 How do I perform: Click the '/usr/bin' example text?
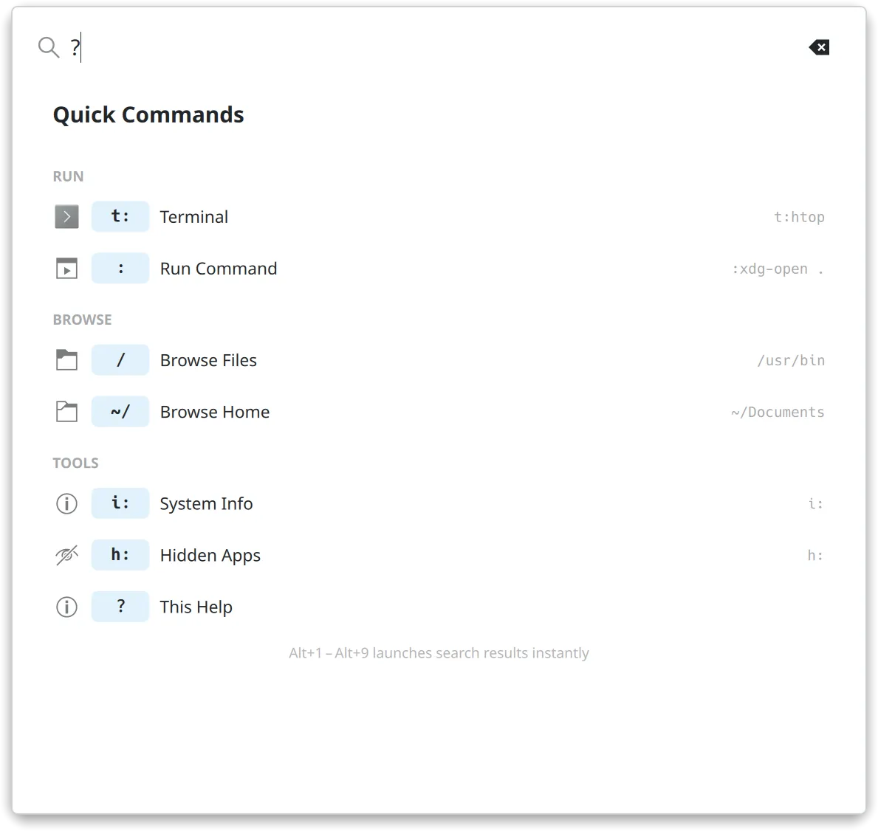click(x=791, y=360)
